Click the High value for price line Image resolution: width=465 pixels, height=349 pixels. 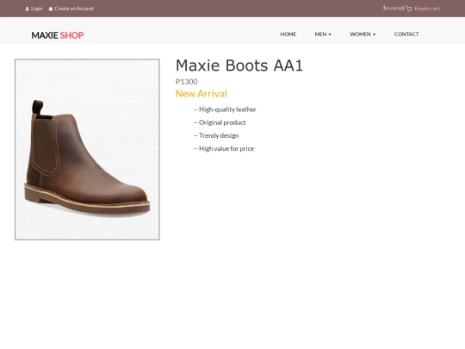pyautogui.click(x=224, y=149)
